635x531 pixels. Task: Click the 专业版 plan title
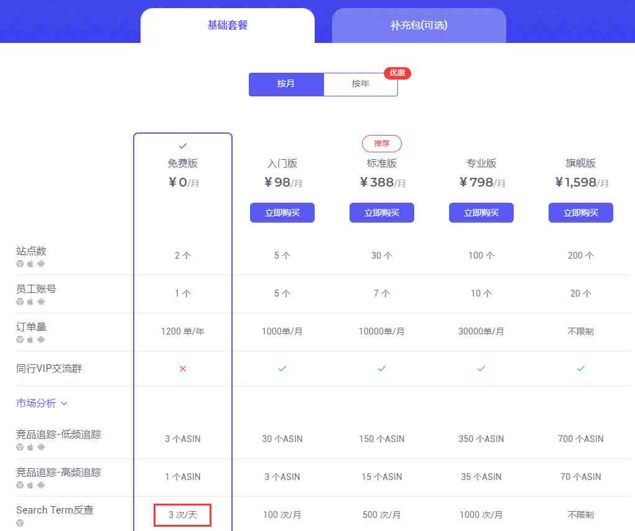(481, 164)
